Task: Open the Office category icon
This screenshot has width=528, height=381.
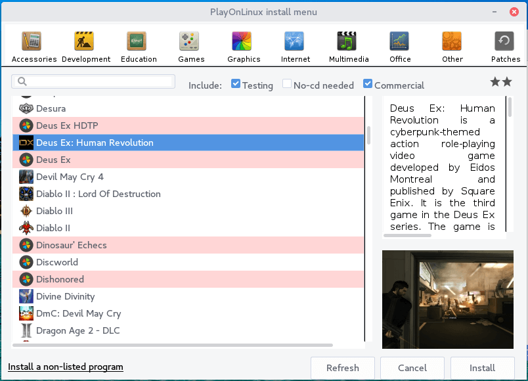Action: click(x=399, y=41)
